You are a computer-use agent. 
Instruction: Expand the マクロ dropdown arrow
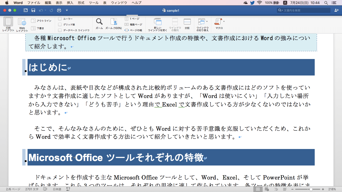coord(224,21)
